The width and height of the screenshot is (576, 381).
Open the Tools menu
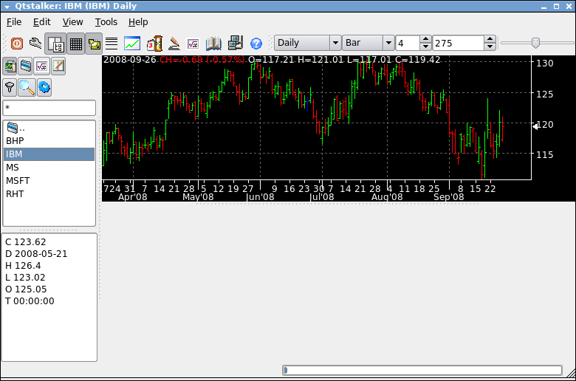click(106, 22)
